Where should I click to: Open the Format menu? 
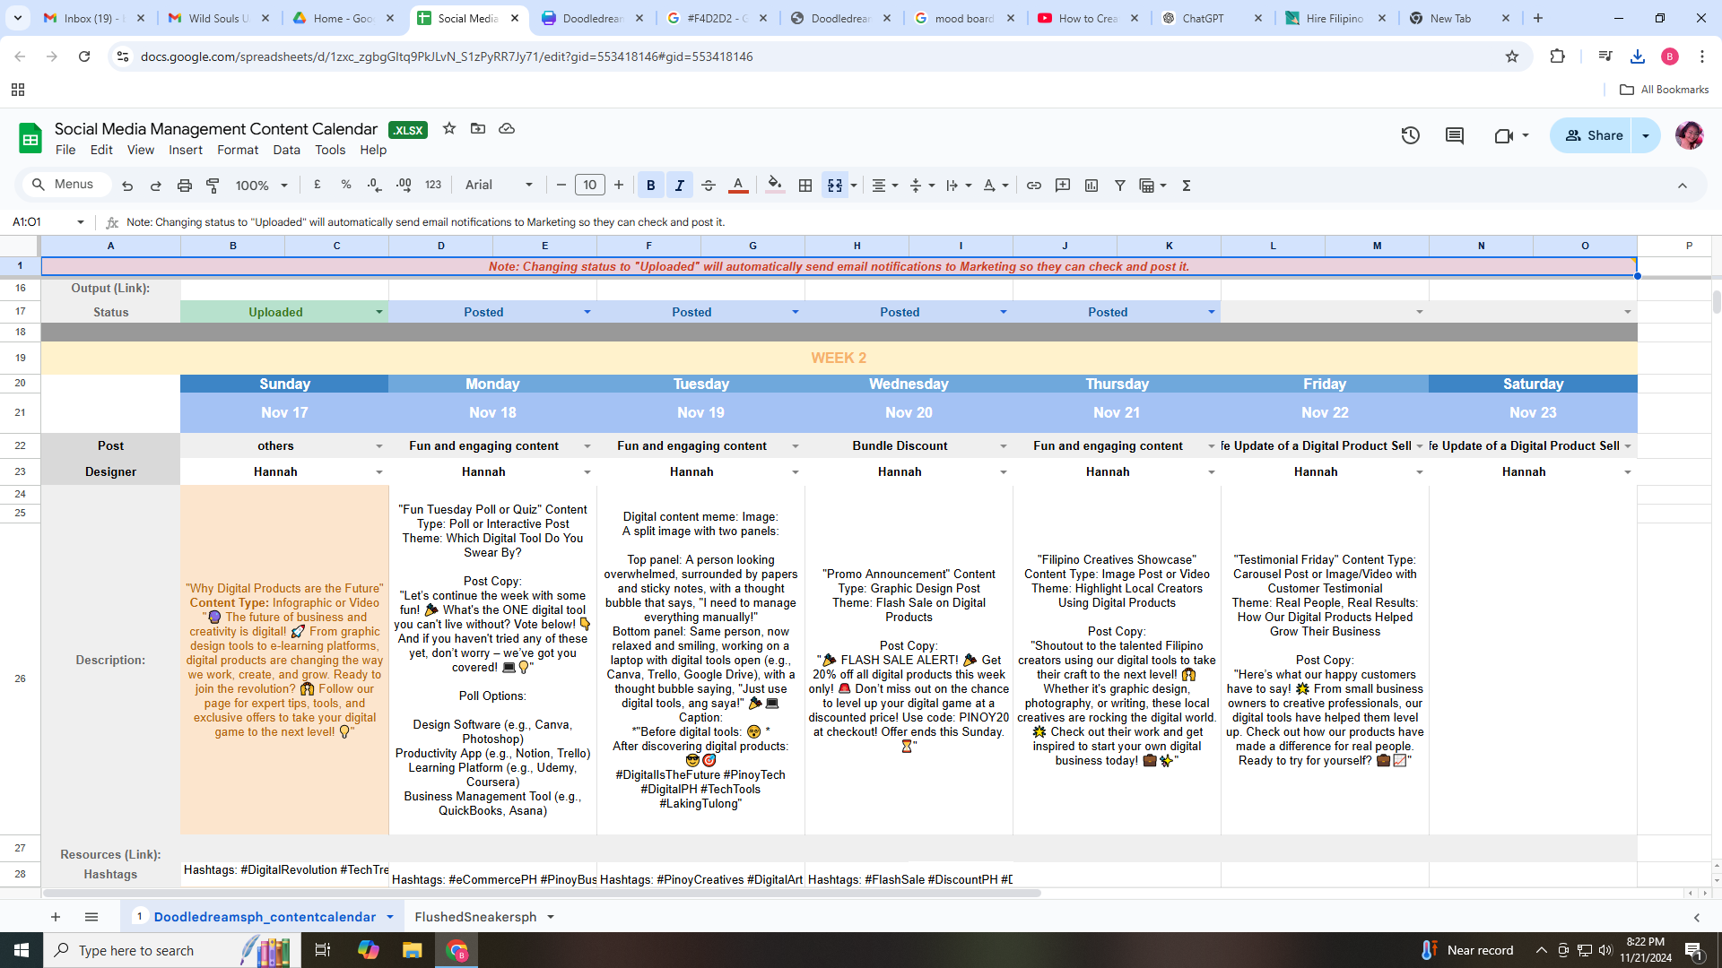tap(238, 150)
